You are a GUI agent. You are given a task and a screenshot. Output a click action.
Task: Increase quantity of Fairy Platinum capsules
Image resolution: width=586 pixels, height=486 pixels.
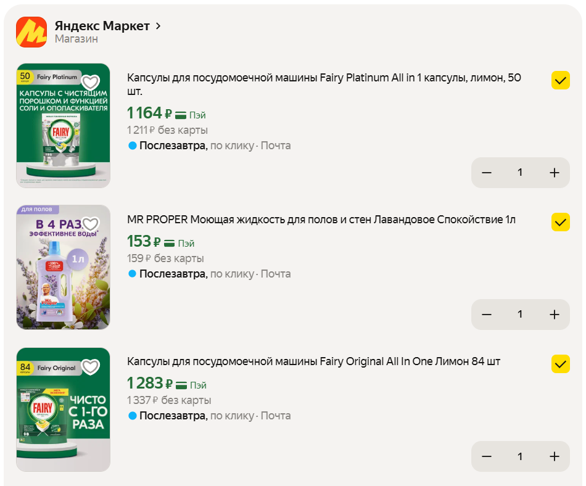point(554,173)
